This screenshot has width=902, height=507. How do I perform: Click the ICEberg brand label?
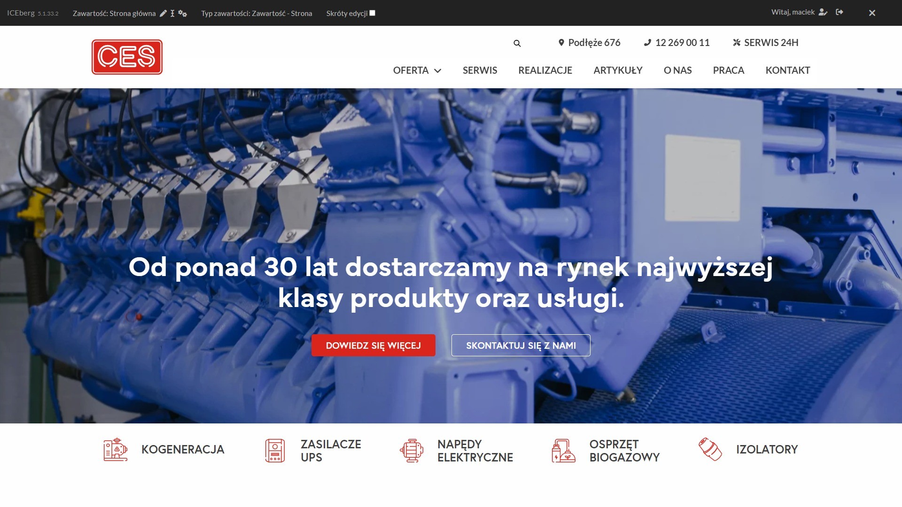coord(21,13)
